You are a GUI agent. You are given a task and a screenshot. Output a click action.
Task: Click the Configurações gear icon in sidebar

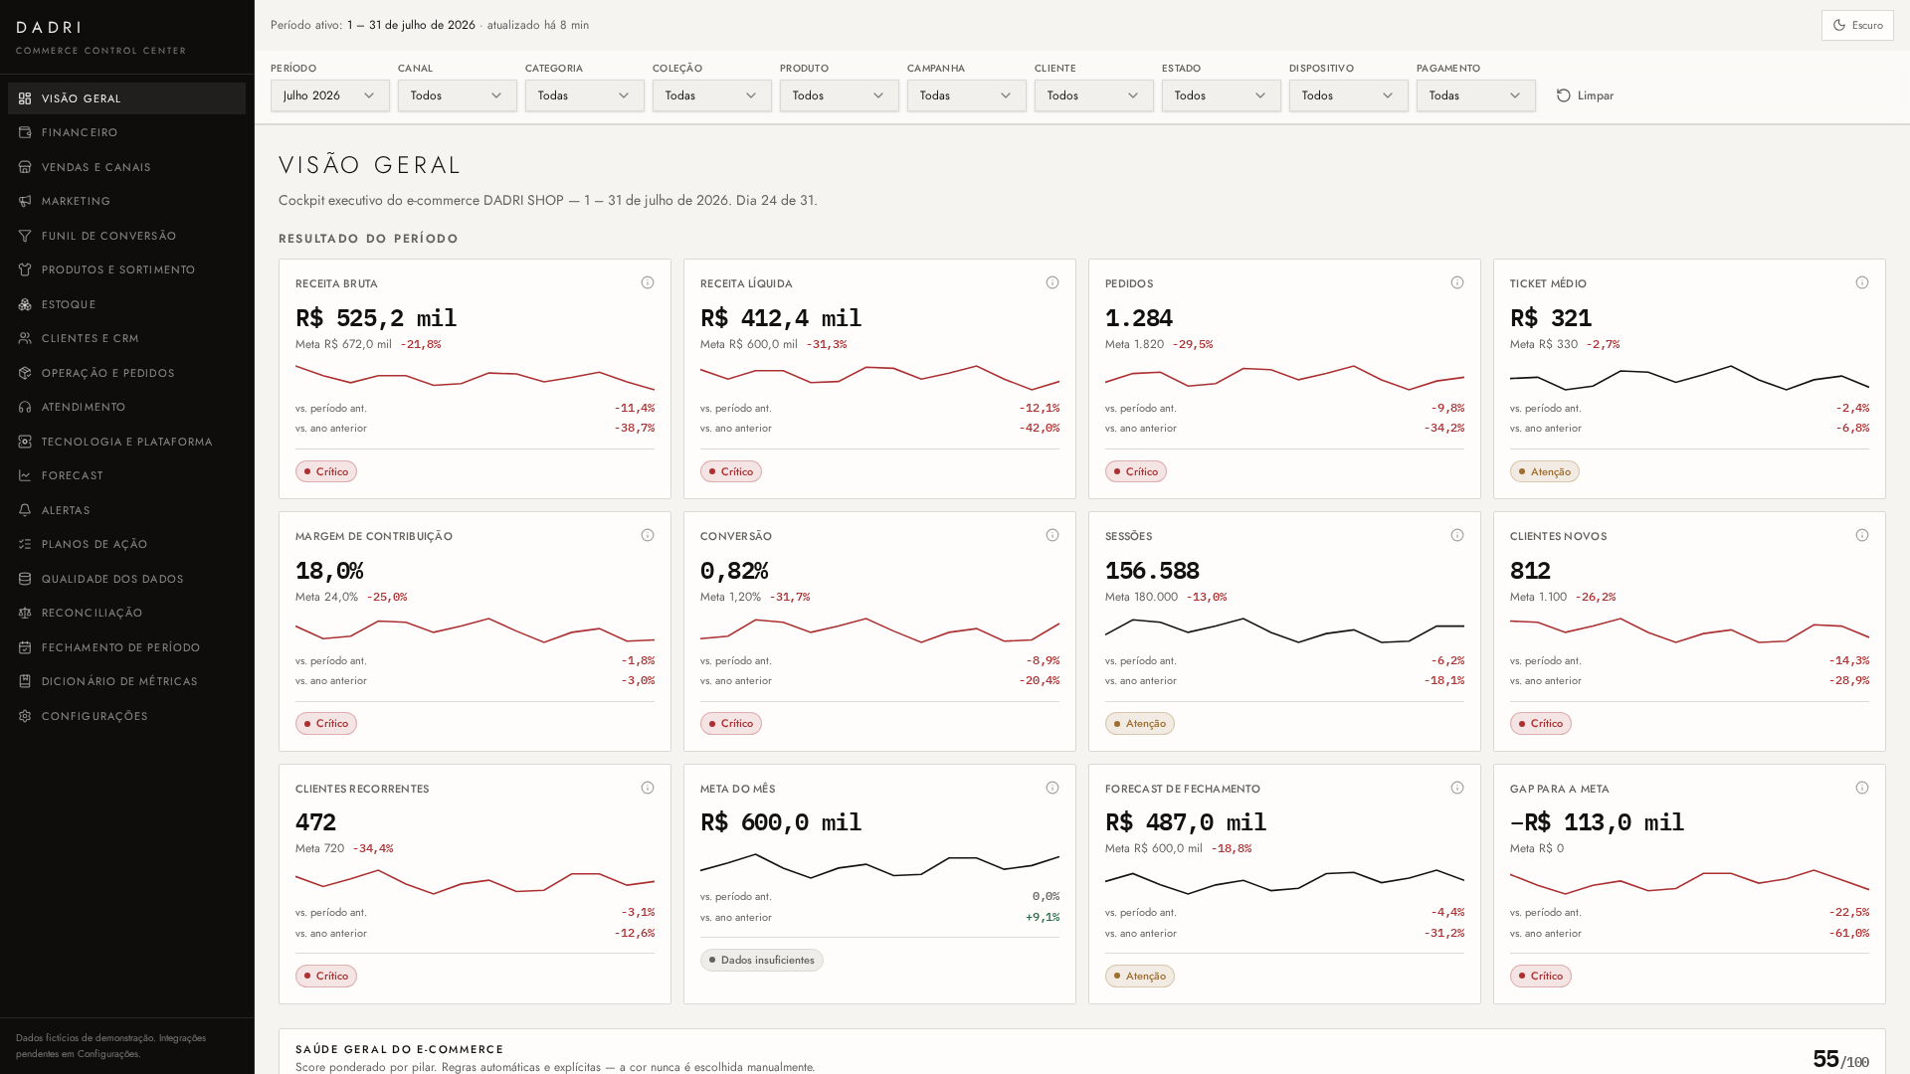pyautogui.click(x=25, y=716)
